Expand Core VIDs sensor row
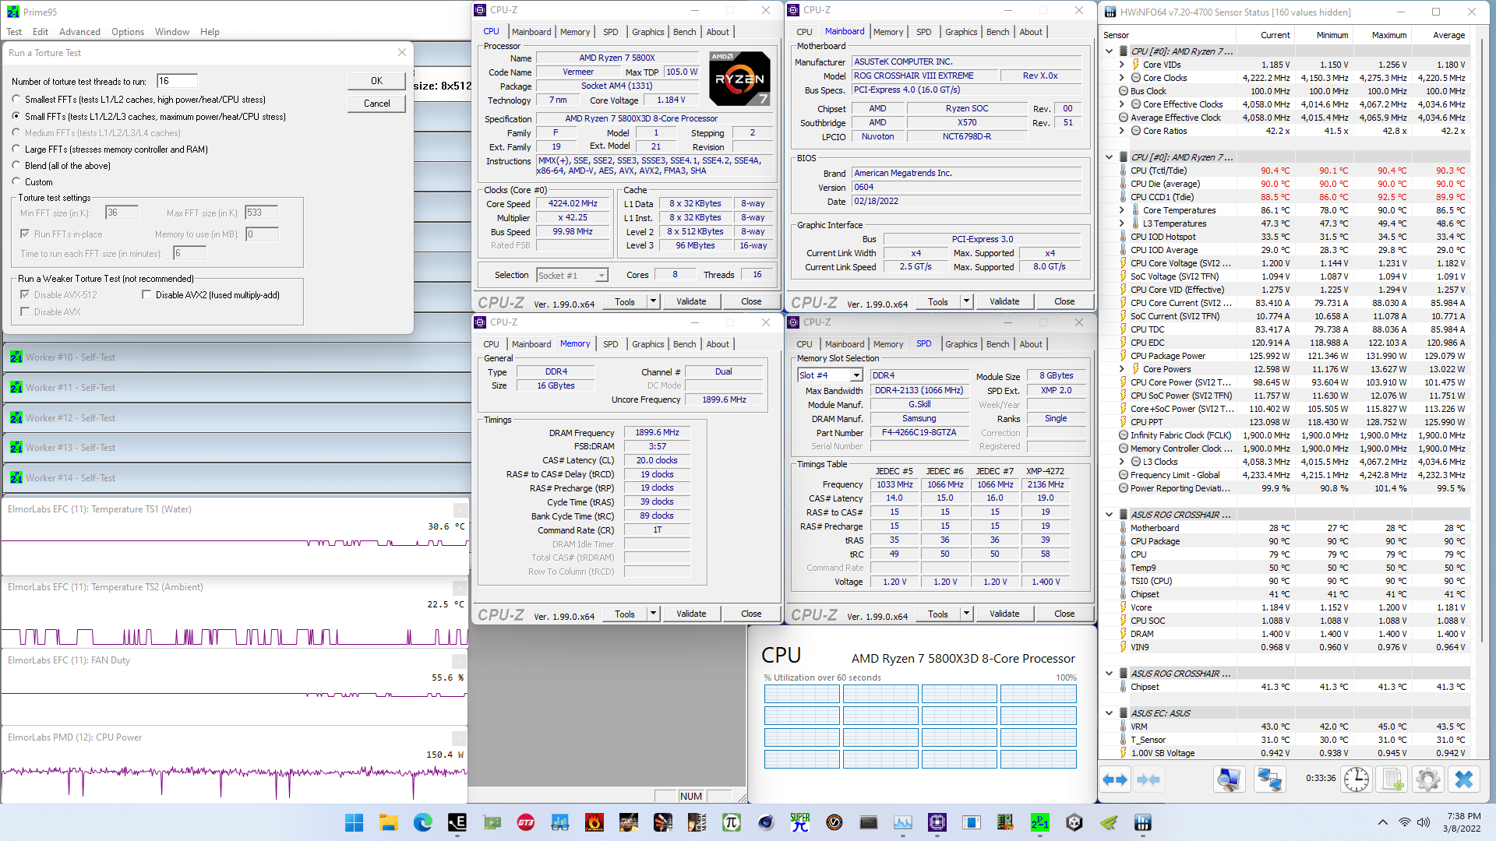Viewport: 1496px width, 841px height. [1121, 65]
